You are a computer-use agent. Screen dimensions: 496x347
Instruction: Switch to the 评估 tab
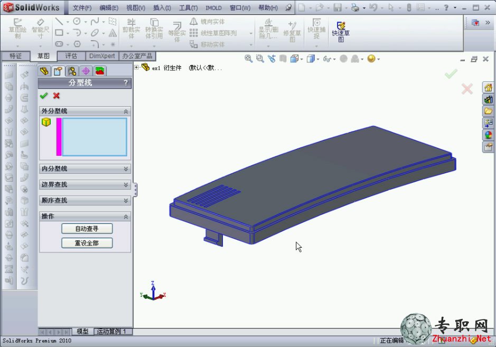coord(71,56)
